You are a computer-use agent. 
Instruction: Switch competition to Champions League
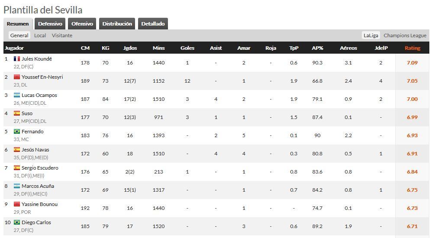pyautogui.click(x=405, y=35)
